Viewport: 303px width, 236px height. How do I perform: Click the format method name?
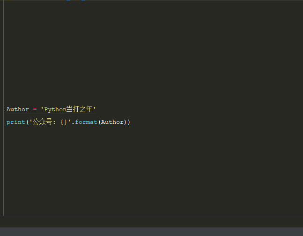(x=86, y=122)
